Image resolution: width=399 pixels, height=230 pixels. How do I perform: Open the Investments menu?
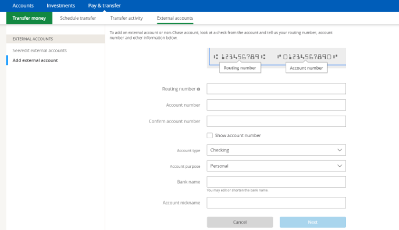[x=61, y=6]
